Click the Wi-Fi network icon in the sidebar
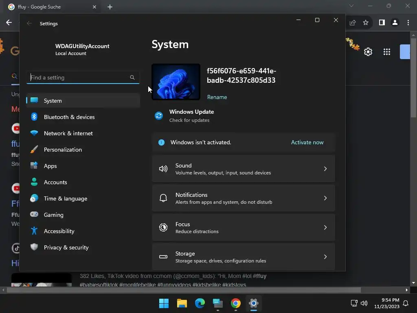 tap(34, 133)
